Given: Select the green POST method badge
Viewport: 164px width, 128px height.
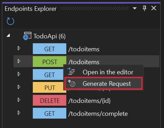Looking at the screenshot, I should (x=50, y=62).
